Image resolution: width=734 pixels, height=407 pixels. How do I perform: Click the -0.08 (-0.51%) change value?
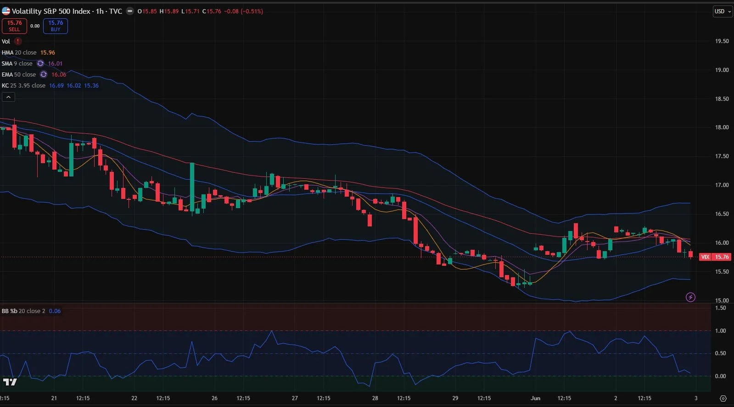[x=244, y=11]
